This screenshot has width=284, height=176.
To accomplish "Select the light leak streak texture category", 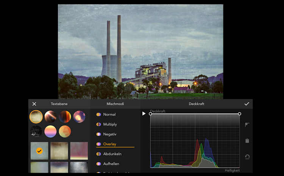I will click(50, 116).
